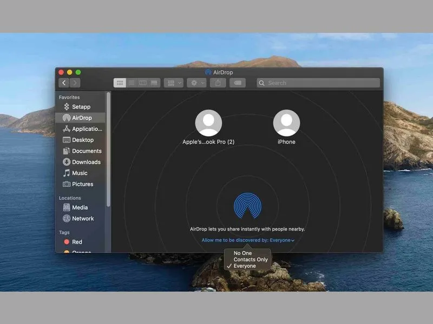Image resolution: width=433 pixels, height=324 pixels.
Task: Click the Share toolbar button
Action: coord(218,83)
